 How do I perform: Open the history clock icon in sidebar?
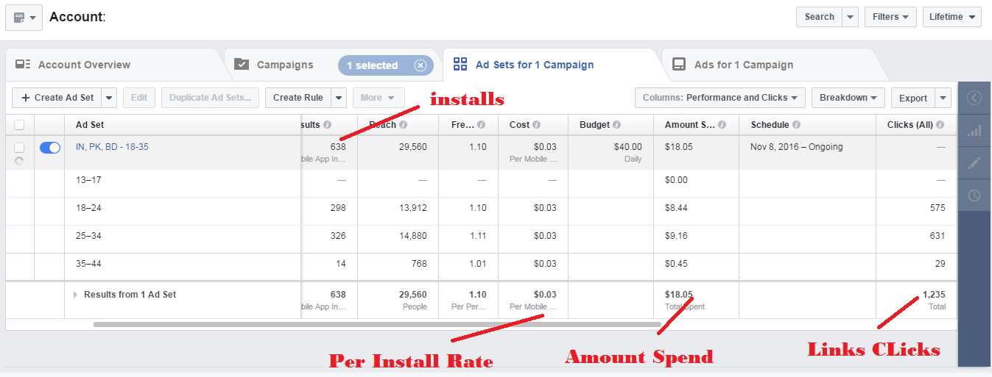(974, 195)
